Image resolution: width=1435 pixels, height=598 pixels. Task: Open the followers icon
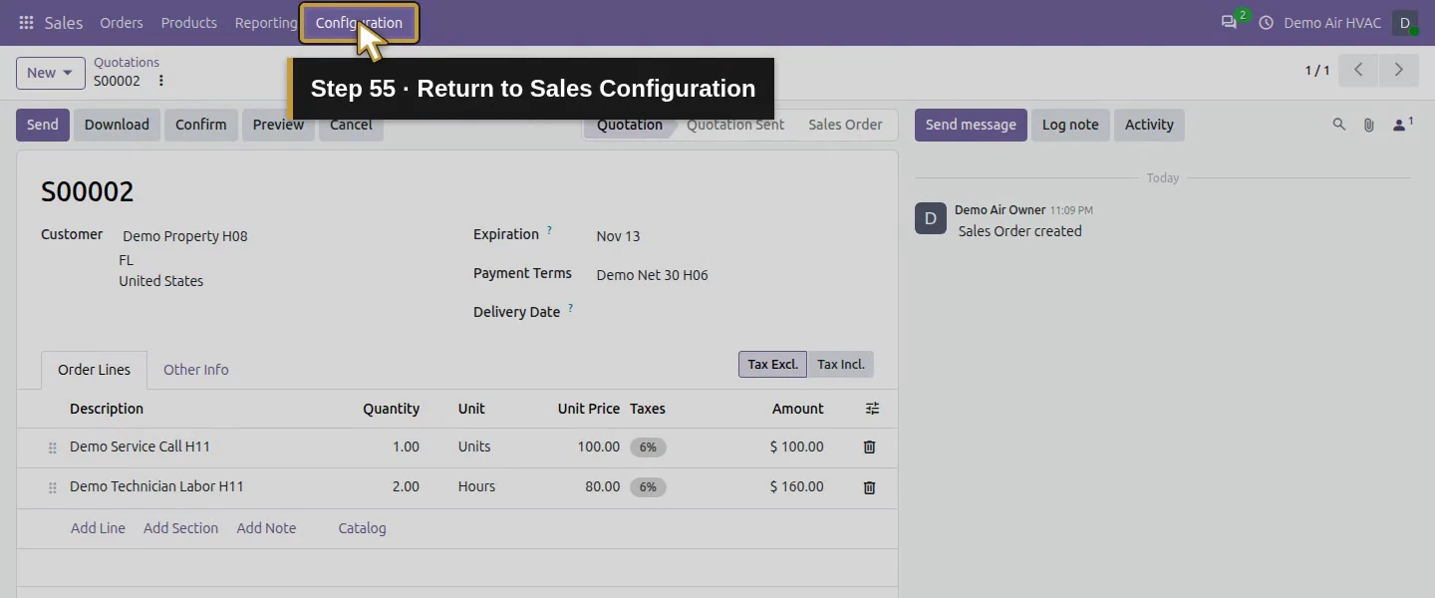(1402, 125)
